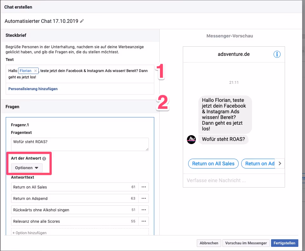Click the Steckbrief section header
This screenshot has width=305, height=251.
click(x=80, y=36)
